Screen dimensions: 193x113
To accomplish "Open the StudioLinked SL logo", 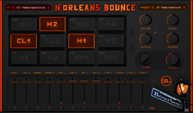I will tap(166, 81).
